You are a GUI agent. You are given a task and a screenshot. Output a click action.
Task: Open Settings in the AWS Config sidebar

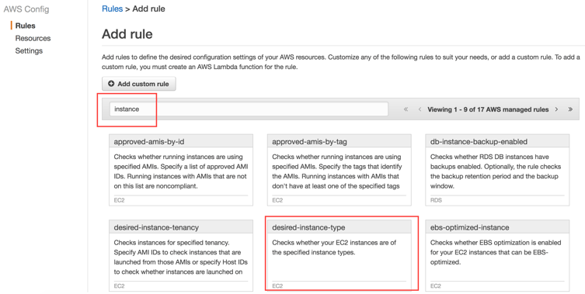tap(29, 50)
